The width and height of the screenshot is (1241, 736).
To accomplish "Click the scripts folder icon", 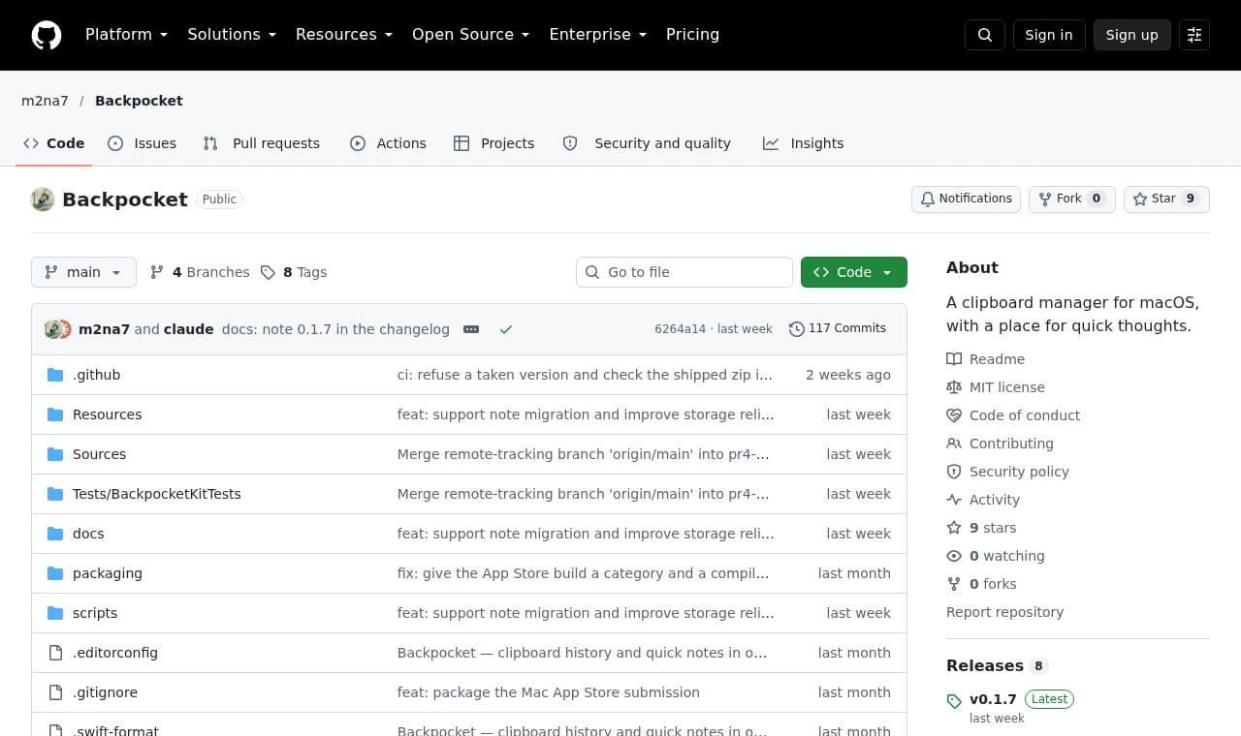I will tap(55, 613).
